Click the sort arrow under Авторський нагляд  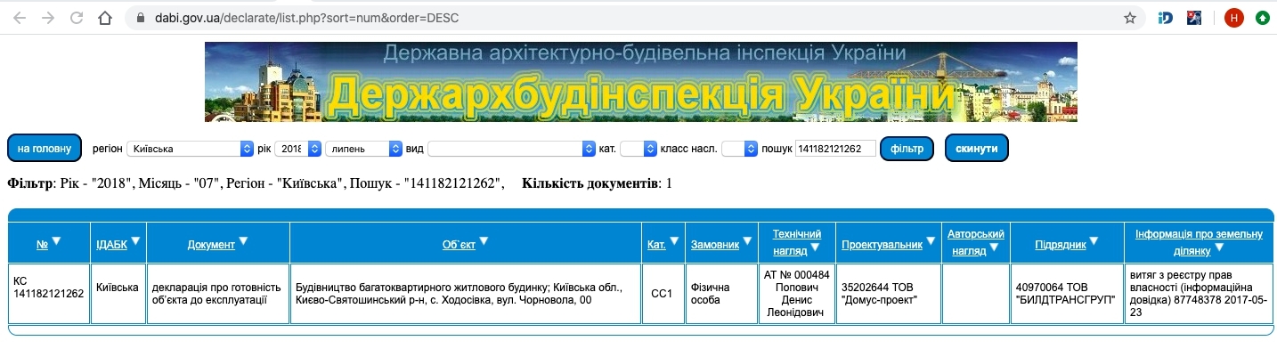pos(994,248)
